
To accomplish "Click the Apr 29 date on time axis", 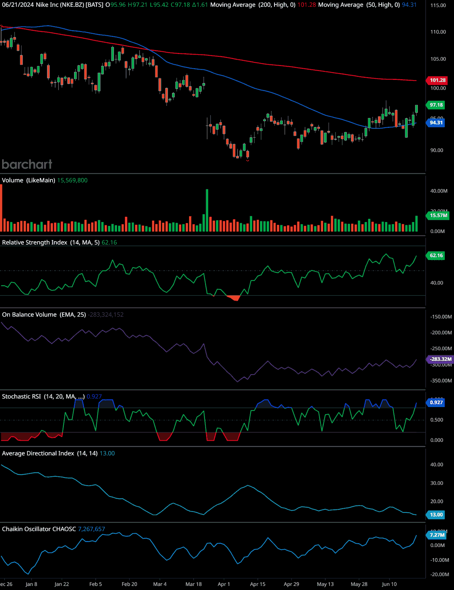I will click(291, 584).
